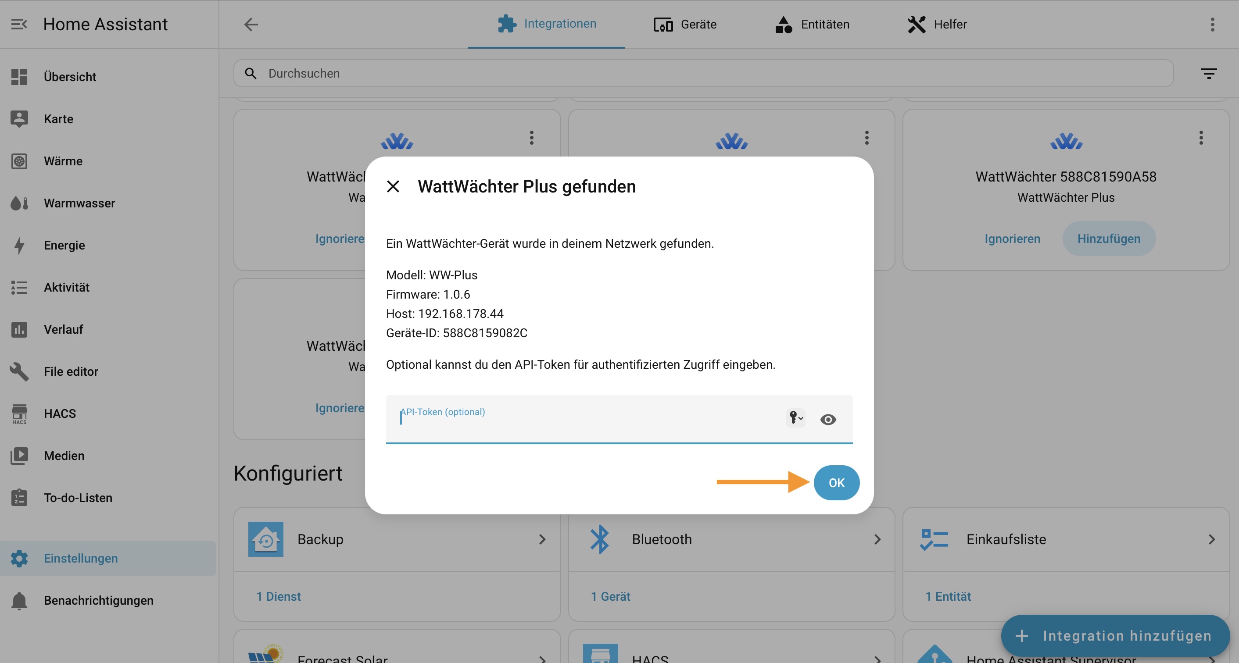The width and height of the screenshot is (1239, 663).
Task: Switch to the Geräte tab
Action: pyautogui.click(x=685, y=24)
